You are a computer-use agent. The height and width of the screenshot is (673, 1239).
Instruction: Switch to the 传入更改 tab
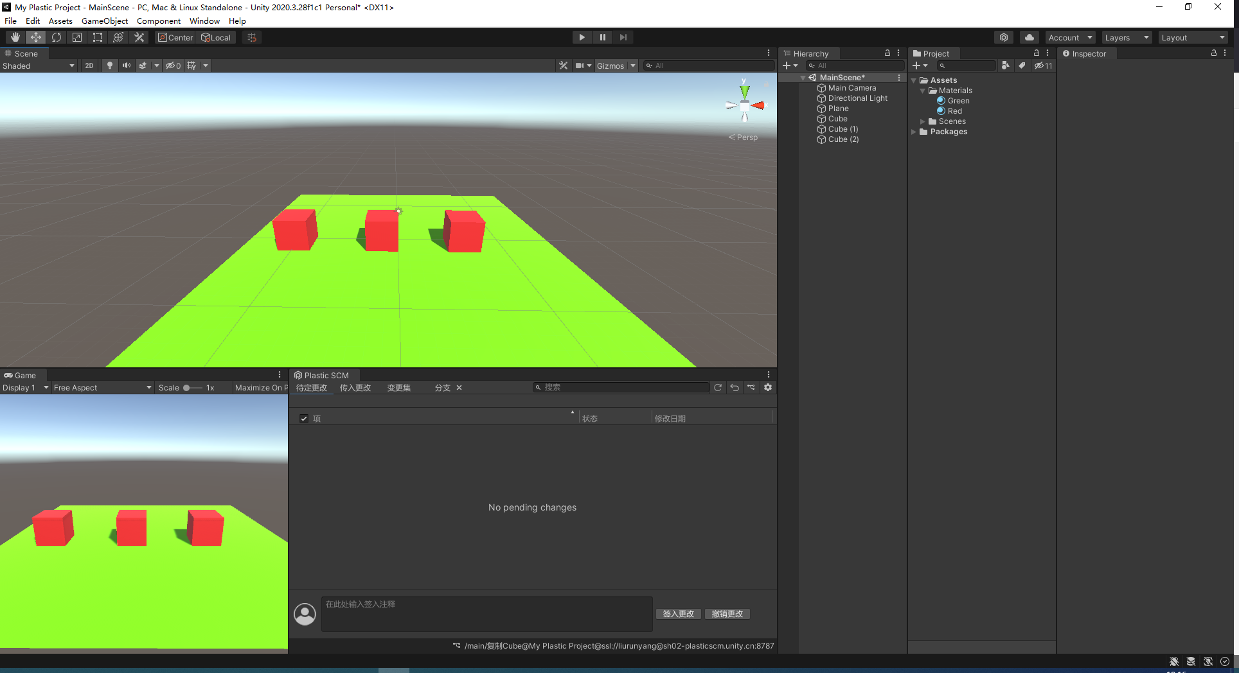(x=355, y=387)
